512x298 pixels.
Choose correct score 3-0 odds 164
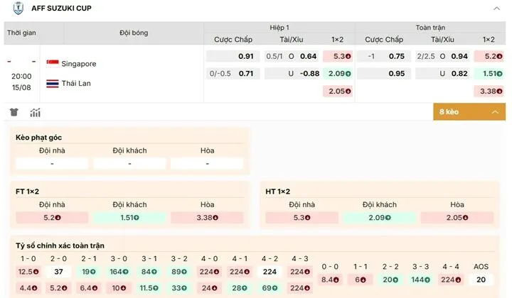(119, 272)
